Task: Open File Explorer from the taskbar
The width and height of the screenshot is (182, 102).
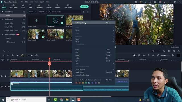Action: (67, 99)
